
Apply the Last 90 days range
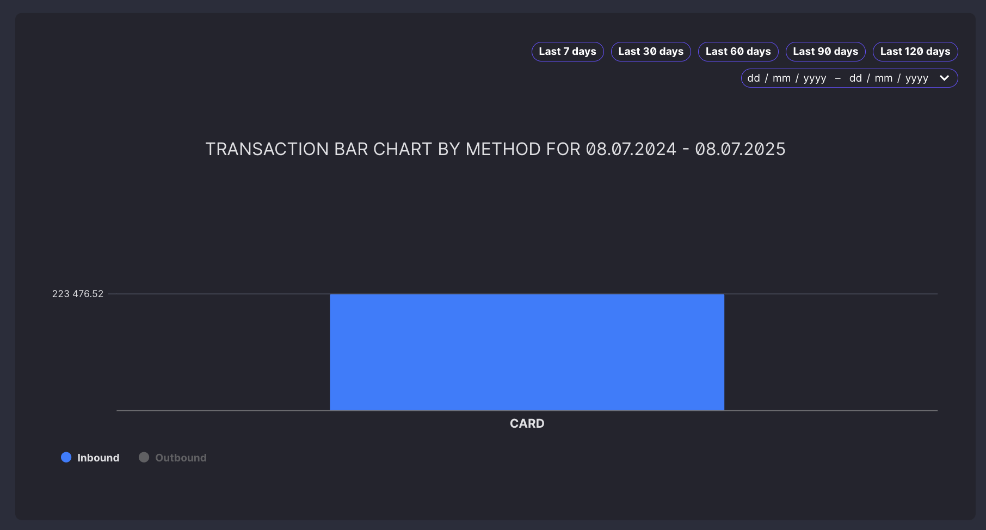(x=825, y=52)
